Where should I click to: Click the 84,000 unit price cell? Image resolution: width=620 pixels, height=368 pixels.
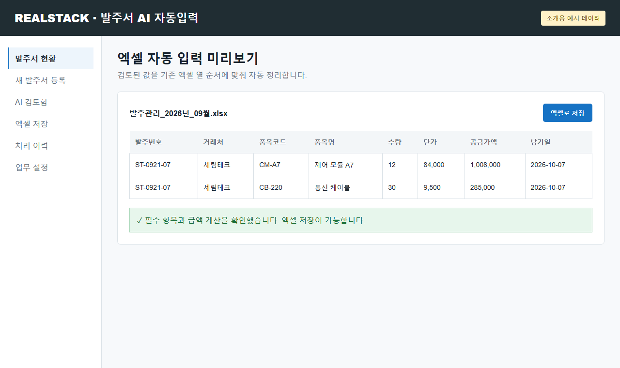click(441, 165)
